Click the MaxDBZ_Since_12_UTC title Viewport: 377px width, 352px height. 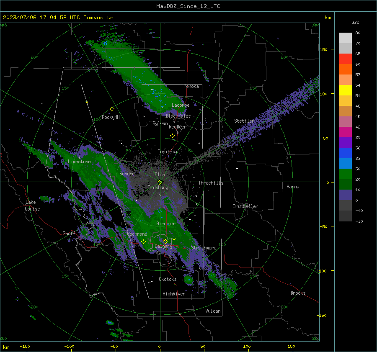(188, 6)
